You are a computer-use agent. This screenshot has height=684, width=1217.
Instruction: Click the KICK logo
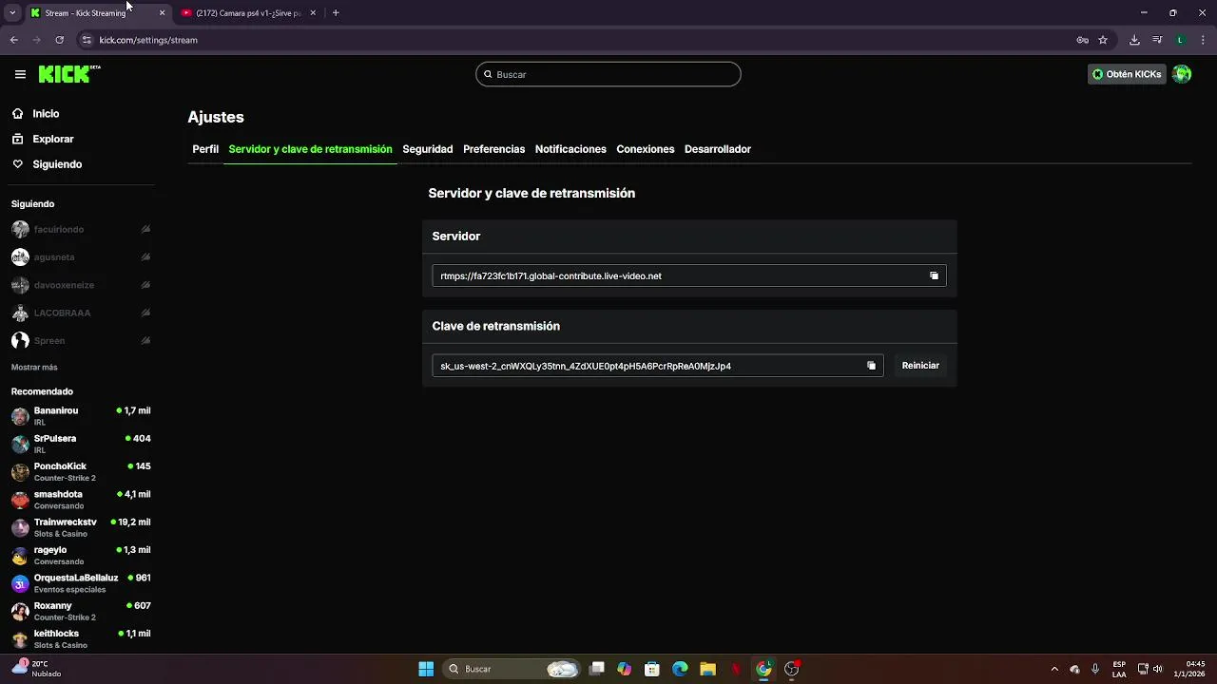pos(68,74)
